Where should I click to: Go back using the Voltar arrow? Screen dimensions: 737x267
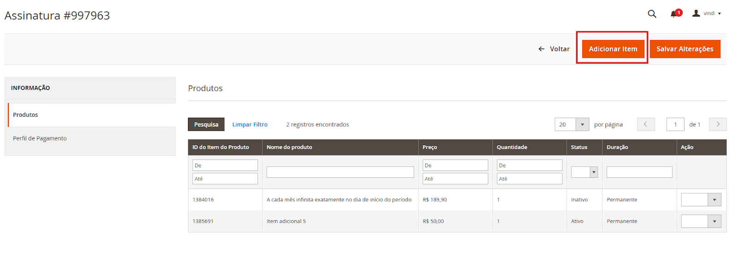pyautogui.click(x=554, y=49)
